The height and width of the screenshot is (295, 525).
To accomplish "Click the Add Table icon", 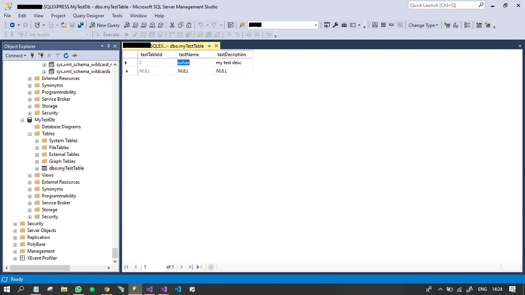I will 479,25.
